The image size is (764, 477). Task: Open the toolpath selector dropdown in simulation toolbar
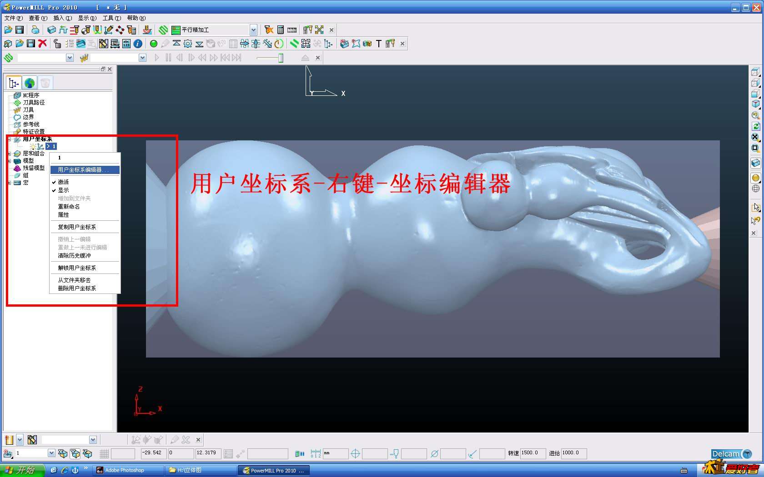70,58
